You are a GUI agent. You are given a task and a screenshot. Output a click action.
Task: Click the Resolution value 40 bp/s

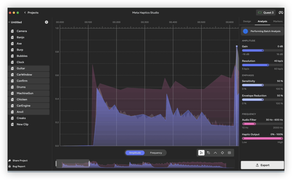278,61
